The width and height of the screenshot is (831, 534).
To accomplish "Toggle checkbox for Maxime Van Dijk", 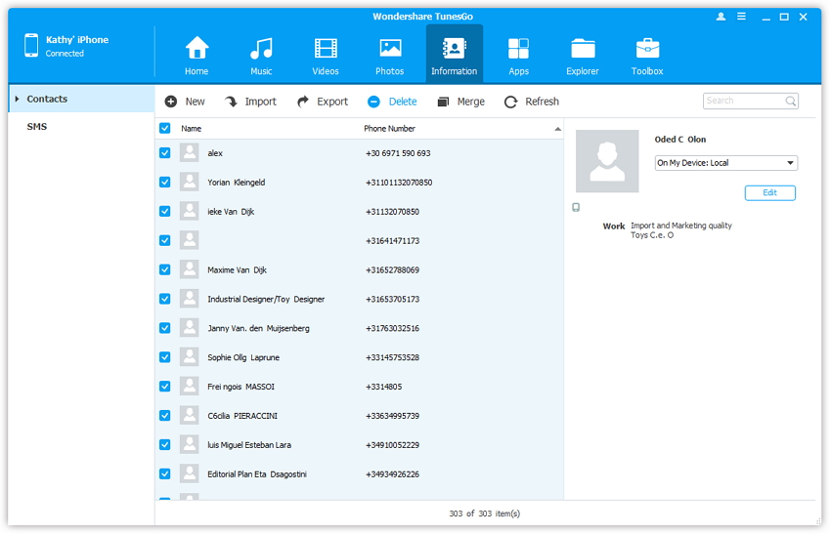I will click(x=164, y=269).
